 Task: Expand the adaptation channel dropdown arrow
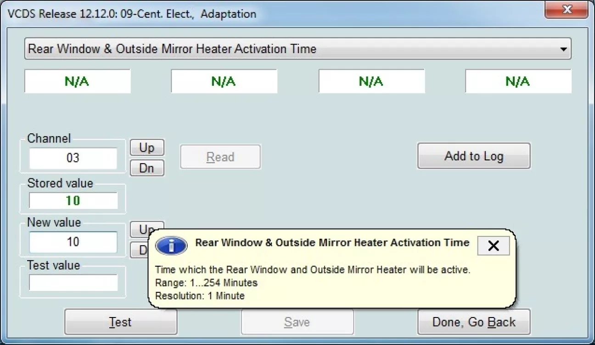[x=563, y=49]
